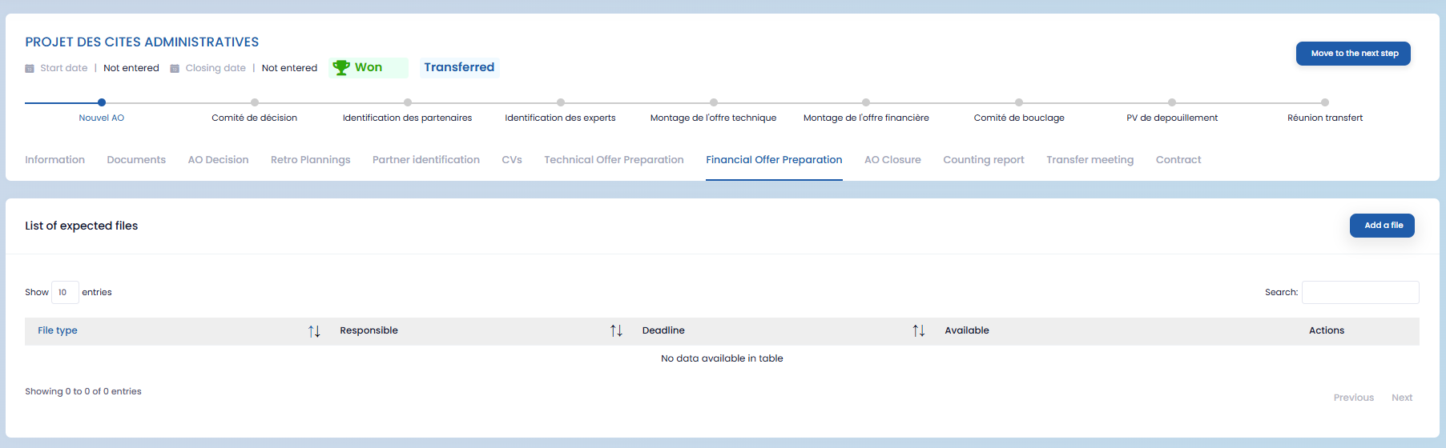Go to Next table page

(1402, 398)
